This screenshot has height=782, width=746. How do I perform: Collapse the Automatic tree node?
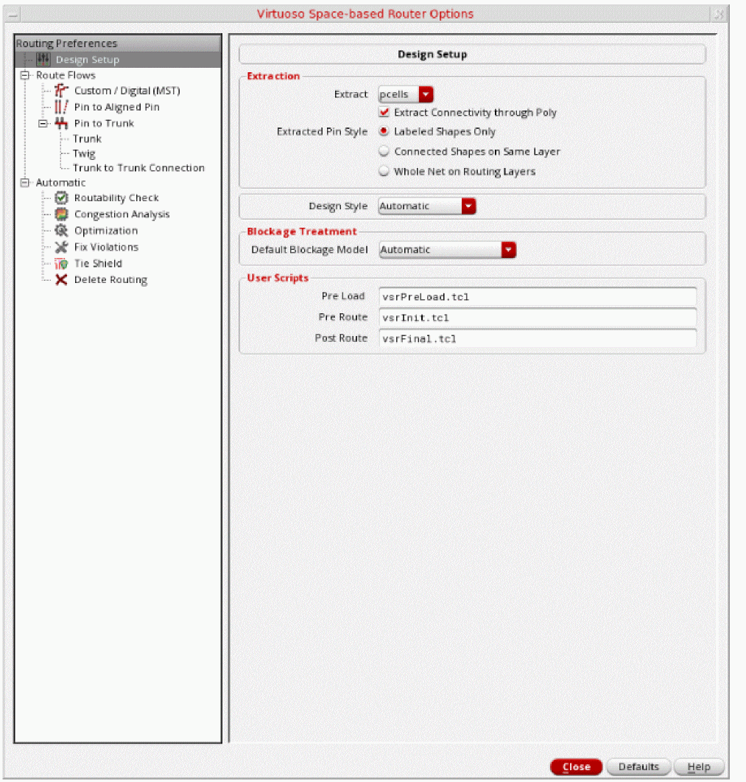pyautogui.click(x=24, y=183)
